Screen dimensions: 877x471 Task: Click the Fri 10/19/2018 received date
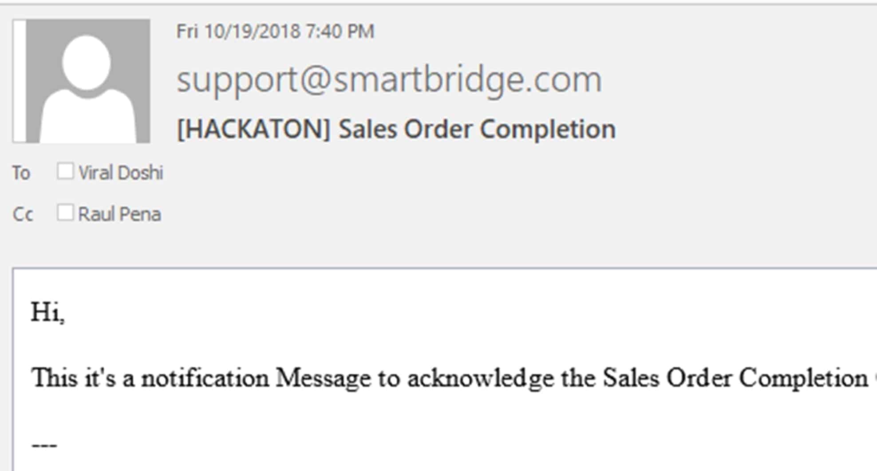tap(238, 31)
